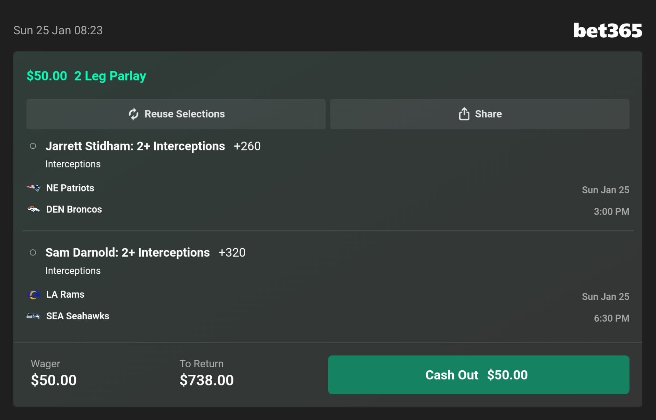Cash out the bet for $50.00

coord(478,375)
